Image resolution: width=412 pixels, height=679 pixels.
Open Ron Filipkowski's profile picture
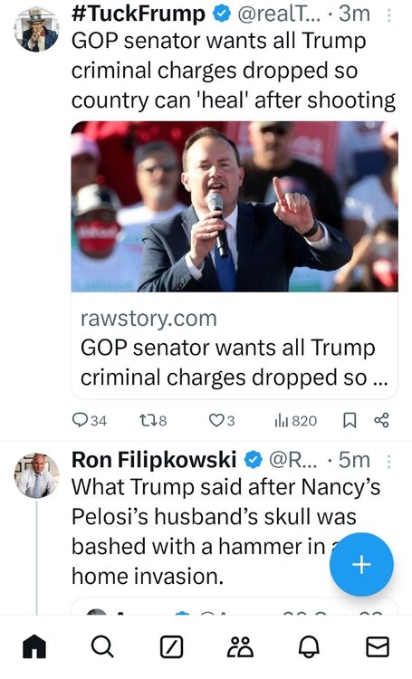[x=36, y=475]
